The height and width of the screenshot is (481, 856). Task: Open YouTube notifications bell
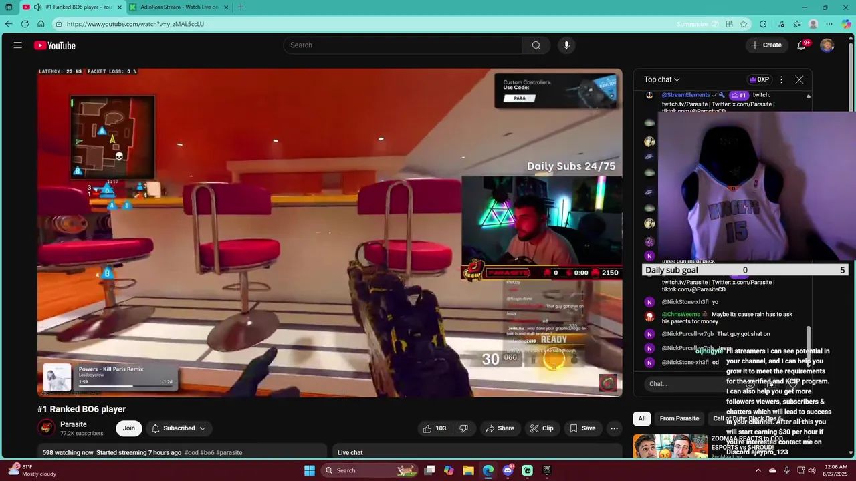pos(801,45)
